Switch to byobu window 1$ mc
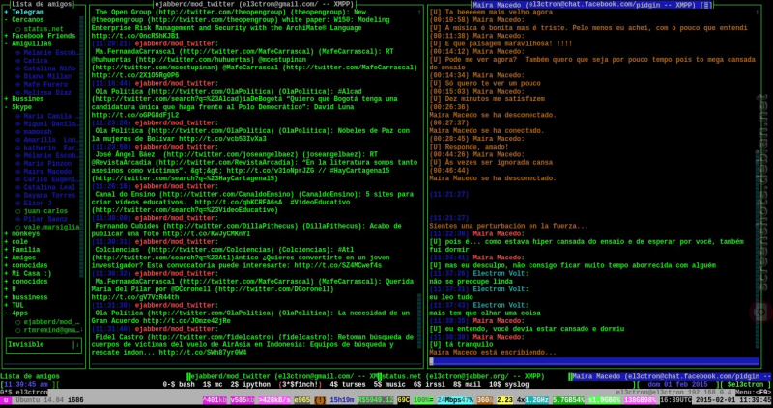Image resolution: width=773 pixels, height=408 pixels. click(x=213, y=385)
